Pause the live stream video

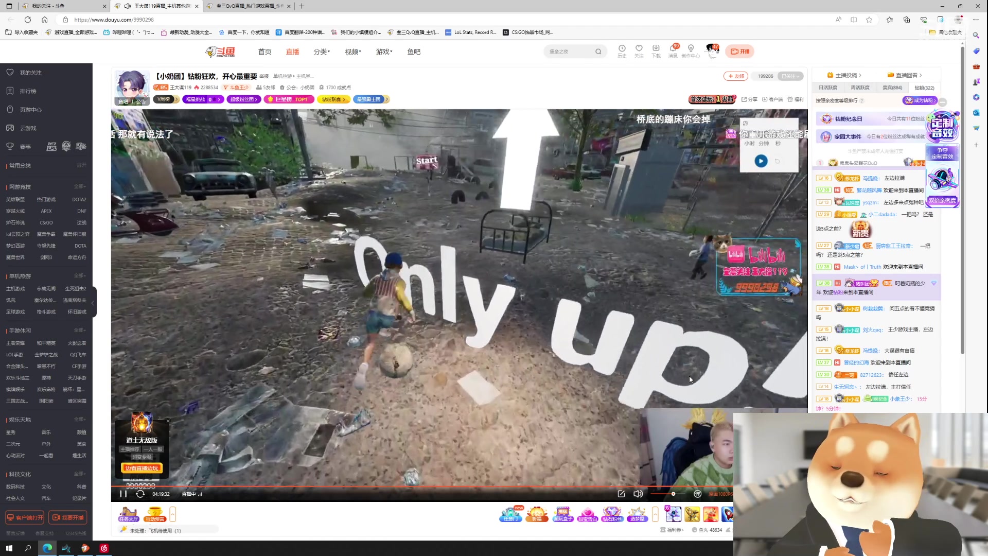123,494
